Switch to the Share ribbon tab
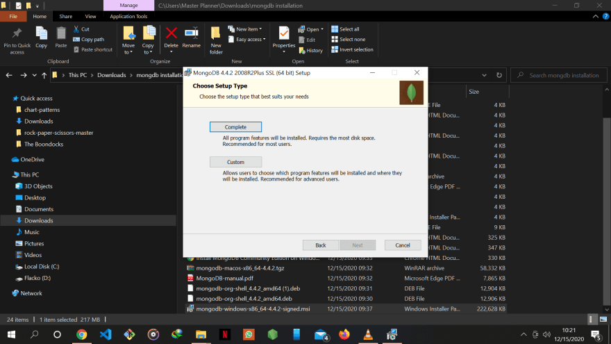611x344 pixels. (65, 17)
